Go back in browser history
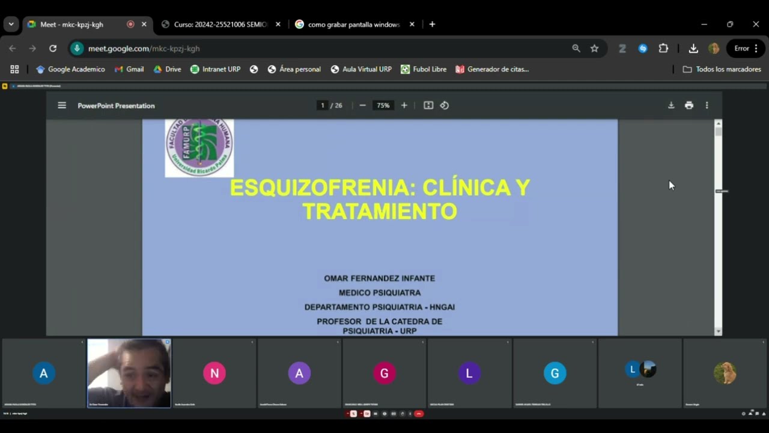 click(x=13, y=48)
